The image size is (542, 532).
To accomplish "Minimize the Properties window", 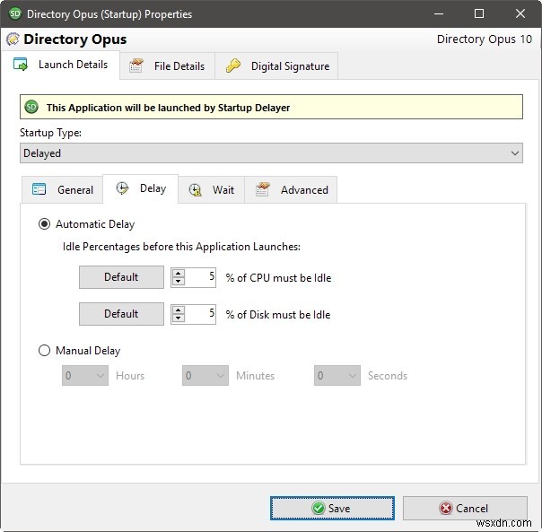I will tap(439, 13).
